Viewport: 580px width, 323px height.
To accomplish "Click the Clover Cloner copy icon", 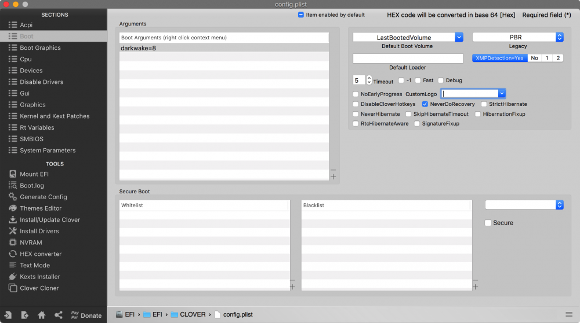I will [13, 288].
